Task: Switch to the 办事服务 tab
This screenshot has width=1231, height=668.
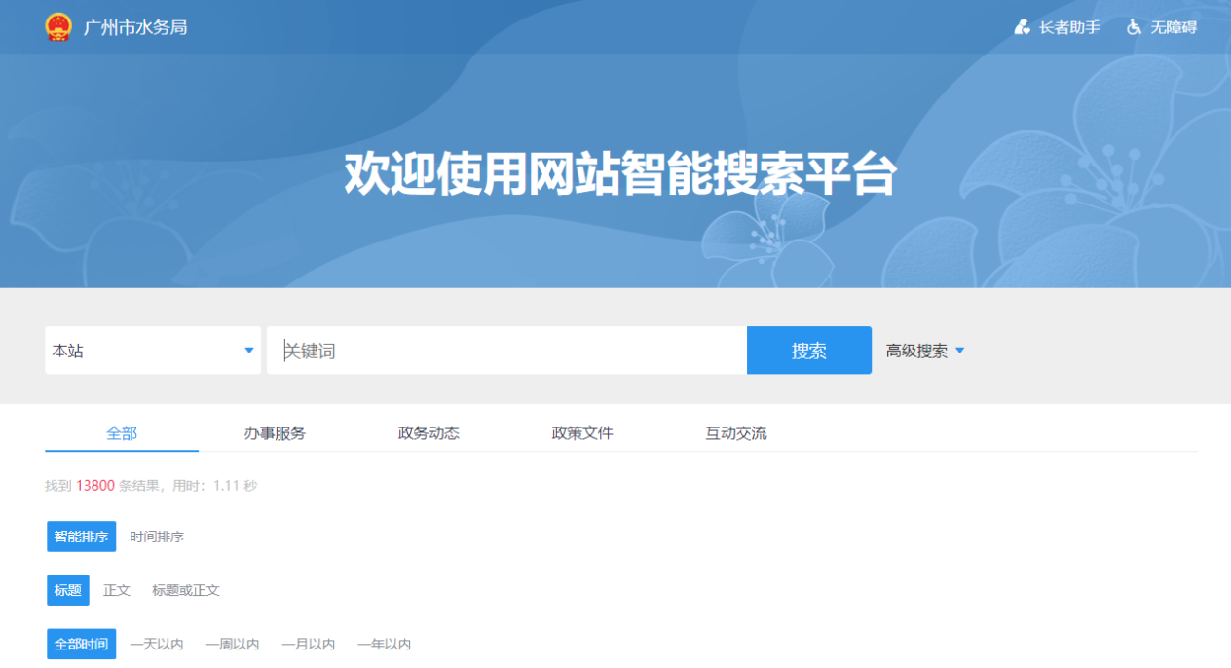Action: pyautogui.click(x=275, y=433)
